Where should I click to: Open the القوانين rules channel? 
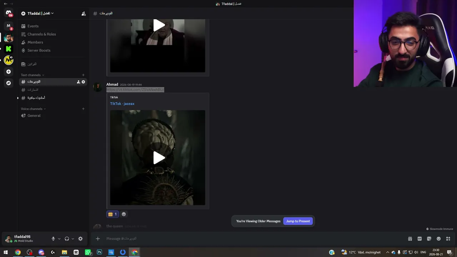(52, 64)
